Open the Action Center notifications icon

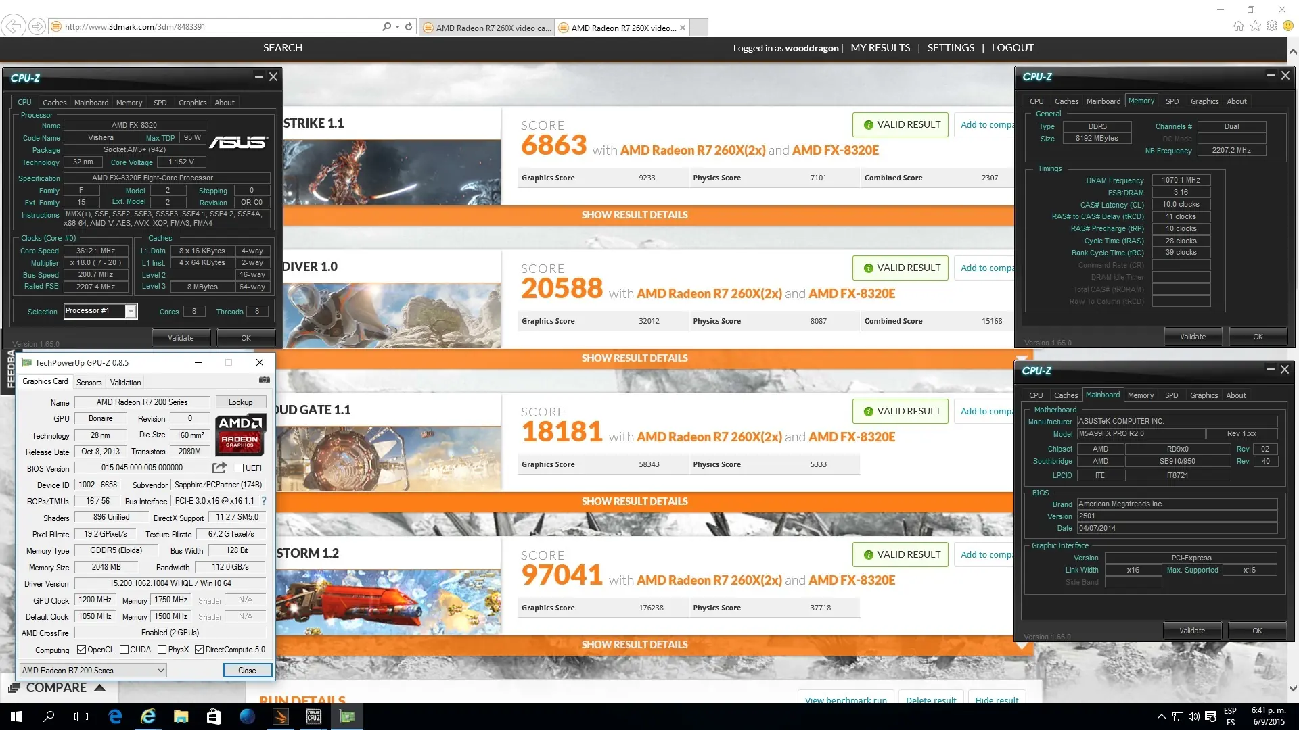pyautogui.click(x=1210, y=716)
